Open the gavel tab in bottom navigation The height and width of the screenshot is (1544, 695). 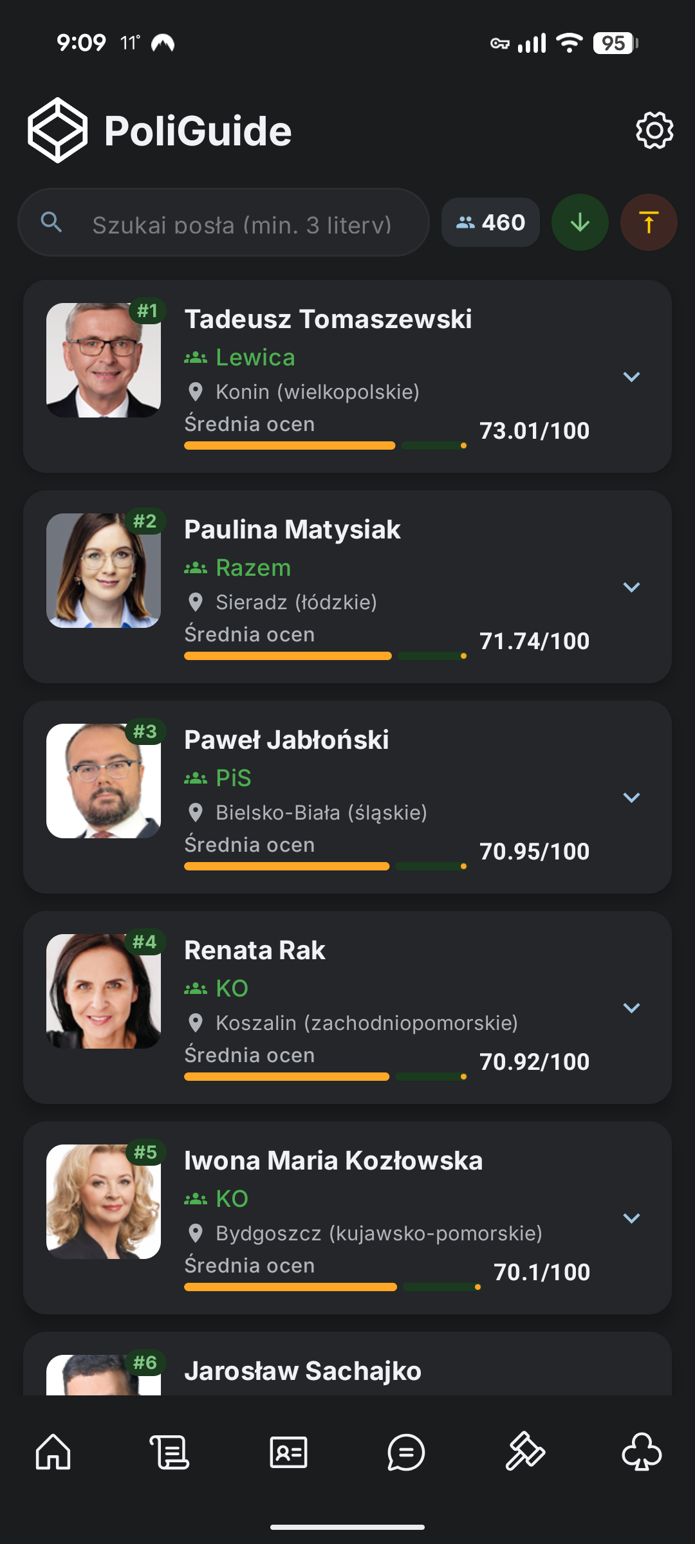tap(524, 1452)
